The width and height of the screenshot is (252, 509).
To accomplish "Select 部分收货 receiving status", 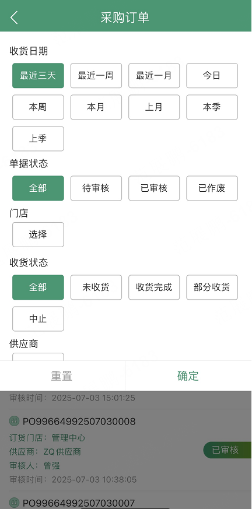I will [x=212, y=287].
